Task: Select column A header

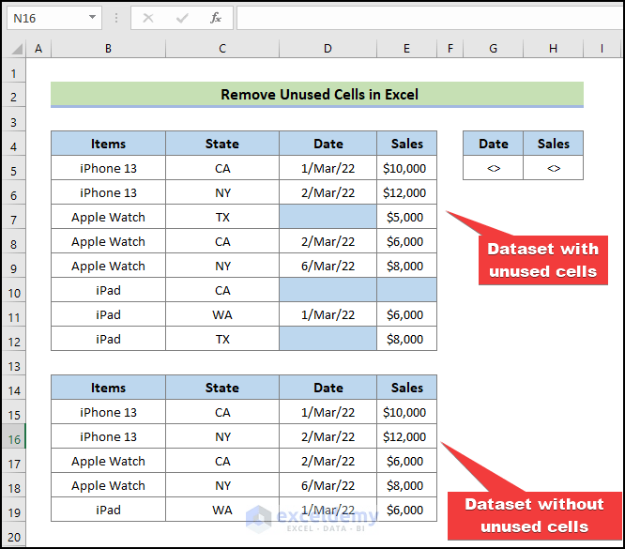Action: [x=38, y=49]
